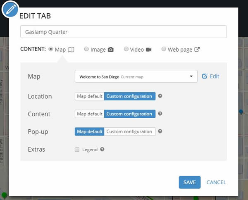
Task: Select the Video content radio button
Action: (126, 49)
